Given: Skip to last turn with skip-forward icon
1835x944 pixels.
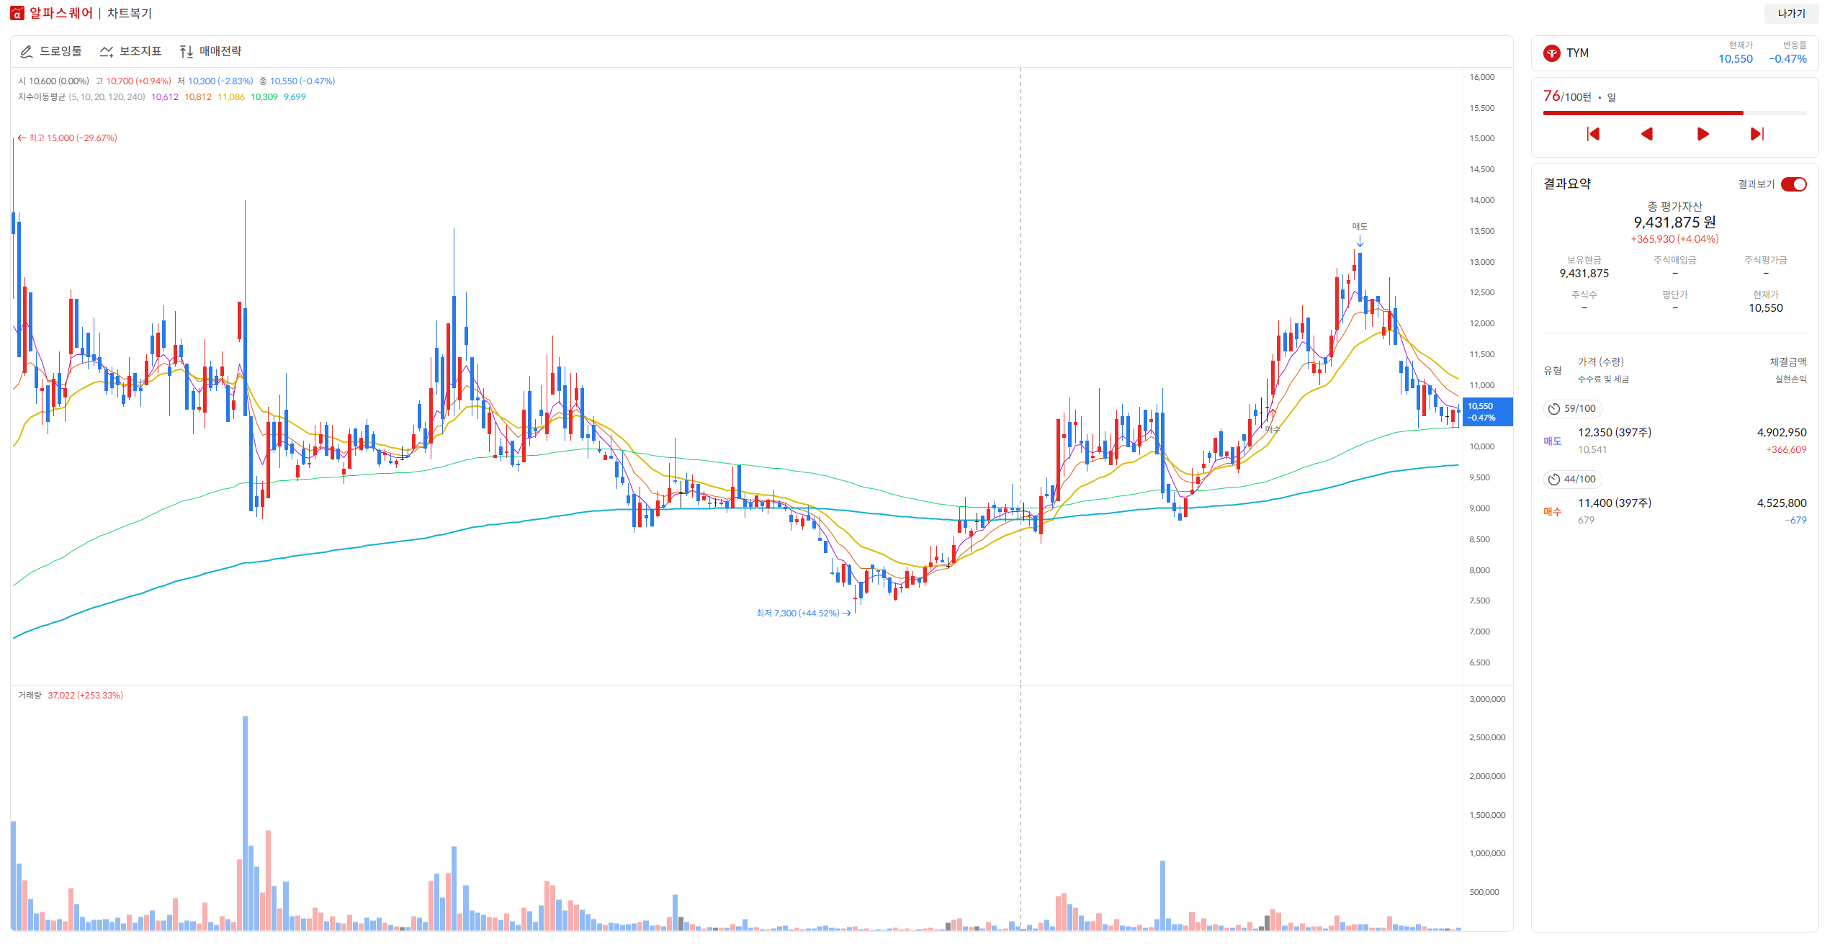Looking at the screenshot, I should tap(1757, 134).
